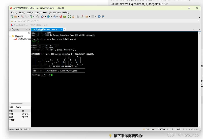Screen dimensions: 203x139
Task: Close the session manager panel
Action: (29, 29)
